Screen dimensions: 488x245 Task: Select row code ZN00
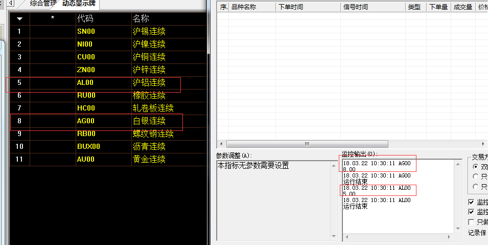(x=86, y=70)
